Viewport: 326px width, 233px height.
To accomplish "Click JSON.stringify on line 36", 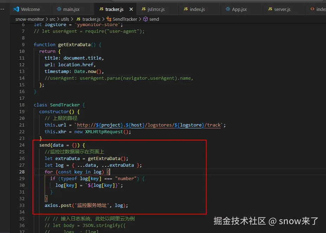I will click(102, 225).
